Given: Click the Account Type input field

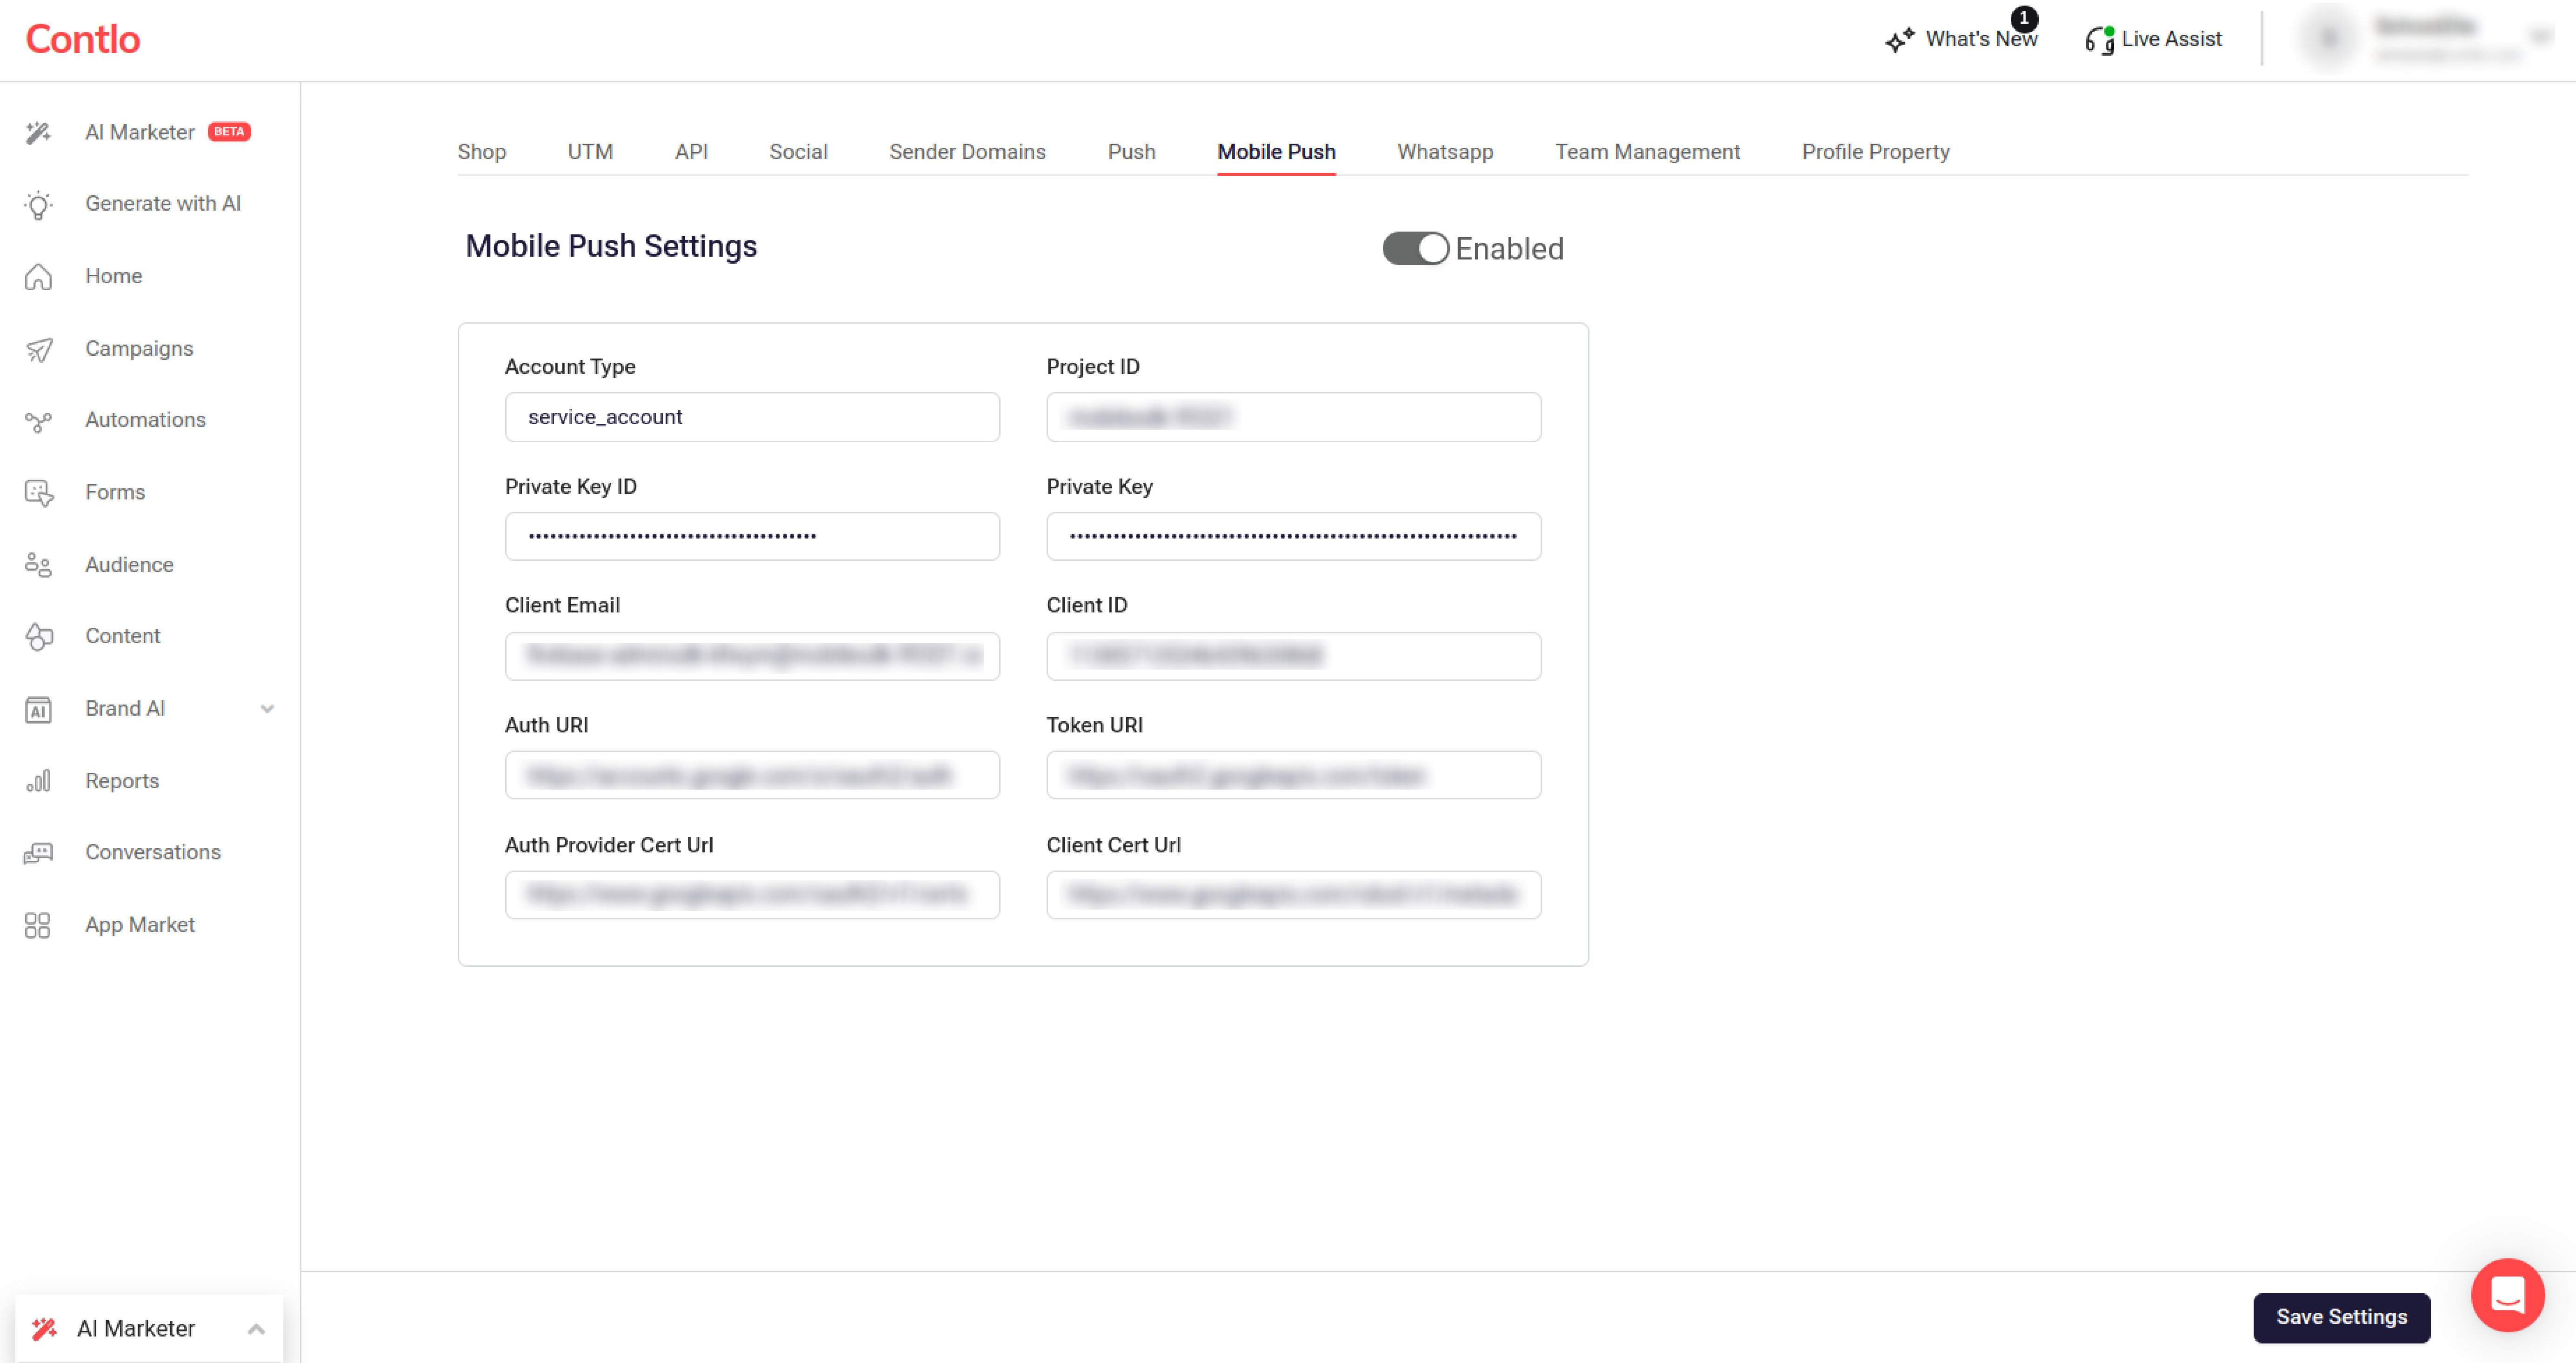Looking at the screenshot, I should pyautogui.click(x=752, y=417).
